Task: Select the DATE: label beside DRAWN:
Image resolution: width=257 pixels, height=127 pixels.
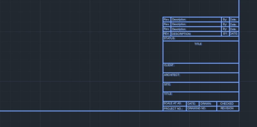Action: tap(191, 104)
